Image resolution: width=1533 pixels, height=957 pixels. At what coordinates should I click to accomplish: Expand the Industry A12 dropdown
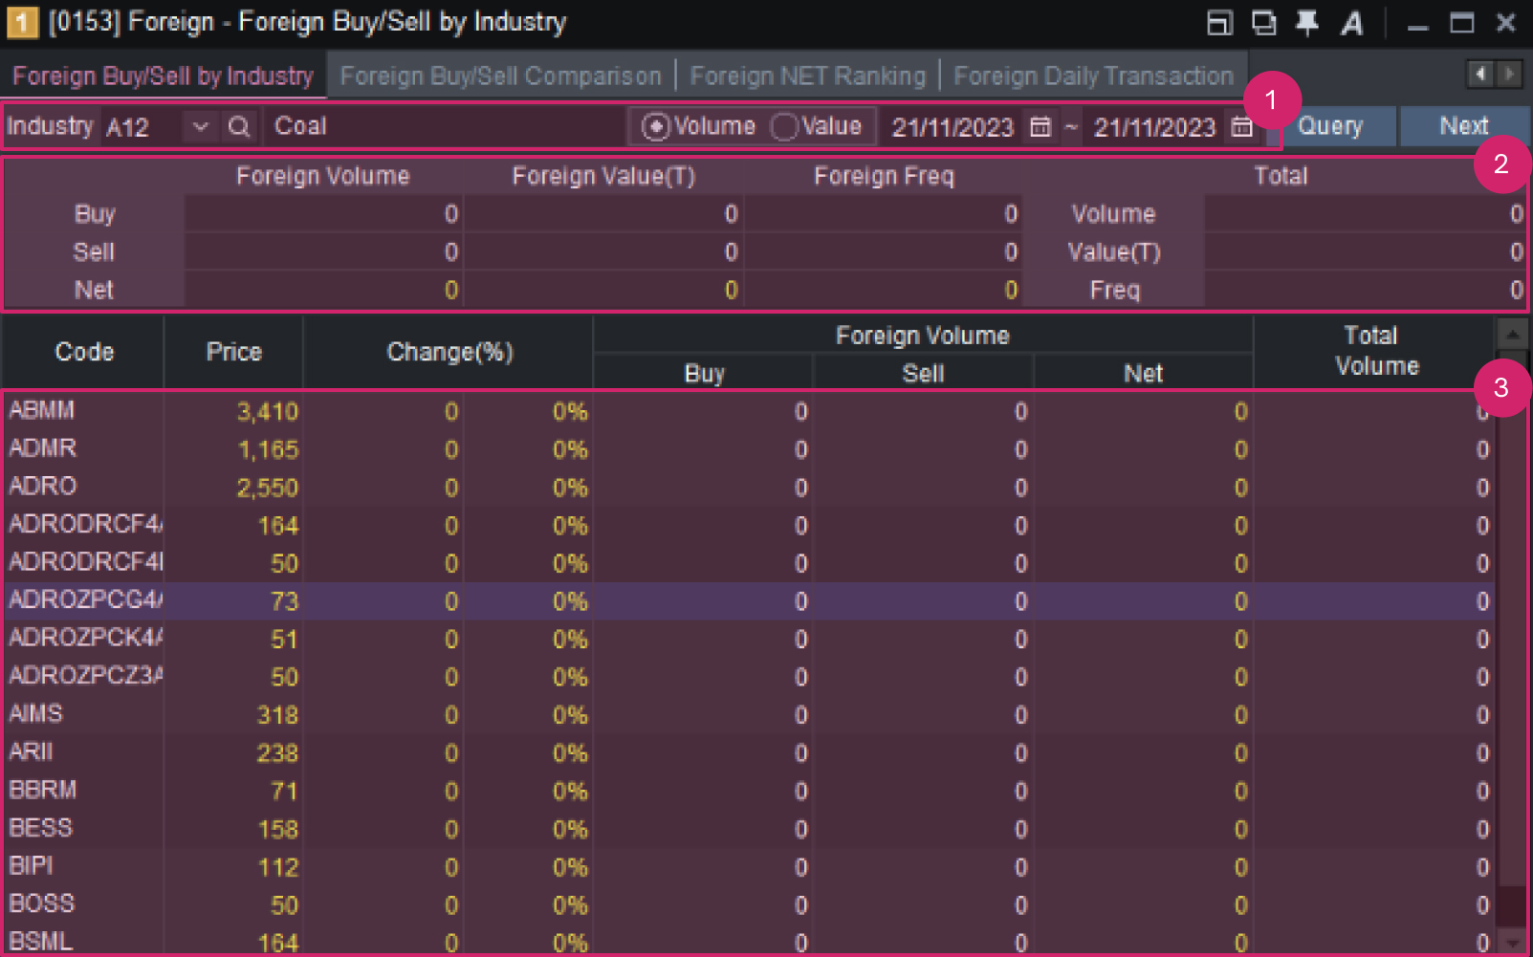coord(200,125)
